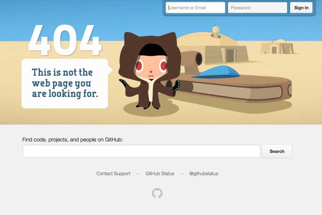Screen dimensions: 322x215
Task: Click the Octocat Jedi character's face
Action: [x=151, y=68]
